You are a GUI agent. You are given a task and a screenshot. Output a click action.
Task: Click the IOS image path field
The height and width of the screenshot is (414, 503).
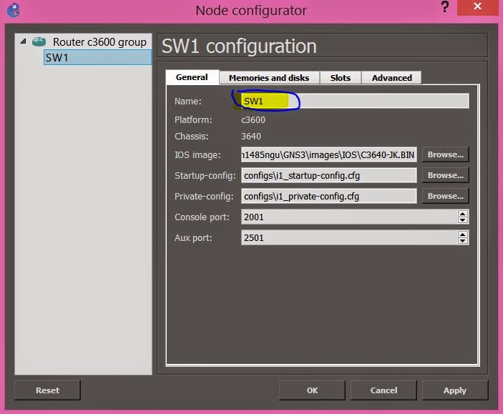pos(329,154)
